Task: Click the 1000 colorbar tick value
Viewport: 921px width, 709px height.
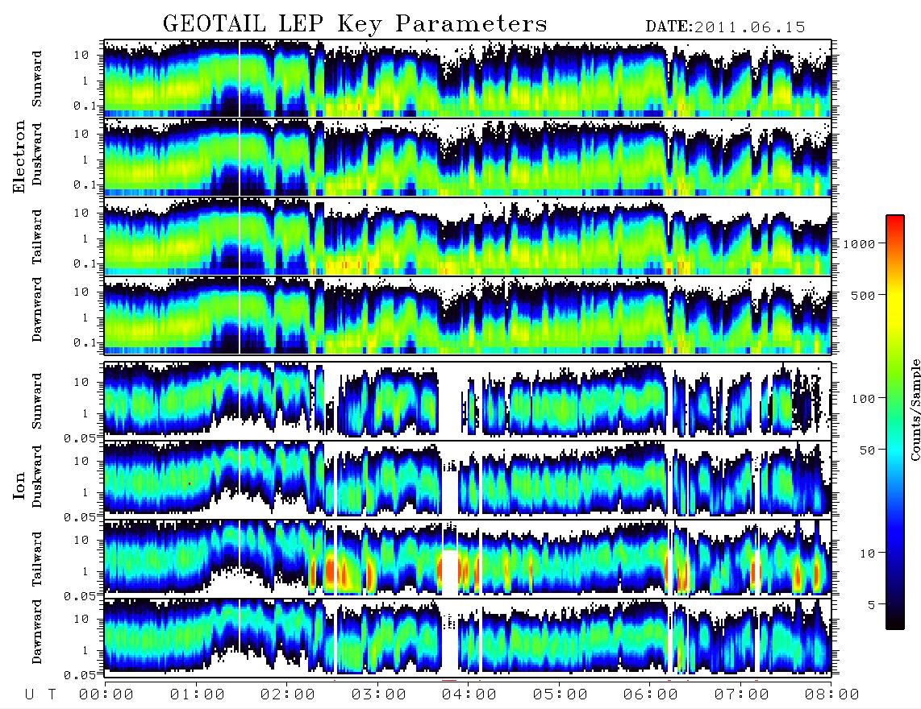Action: click(x=859, y=244)
